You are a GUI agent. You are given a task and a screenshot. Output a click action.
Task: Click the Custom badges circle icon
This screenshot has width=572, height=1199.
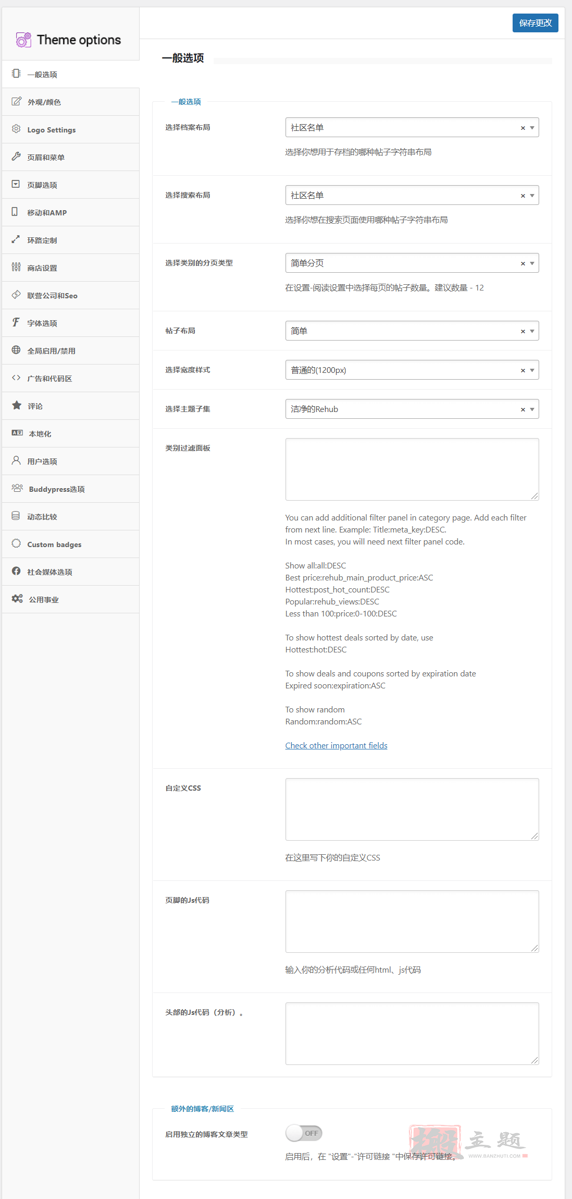16,543
